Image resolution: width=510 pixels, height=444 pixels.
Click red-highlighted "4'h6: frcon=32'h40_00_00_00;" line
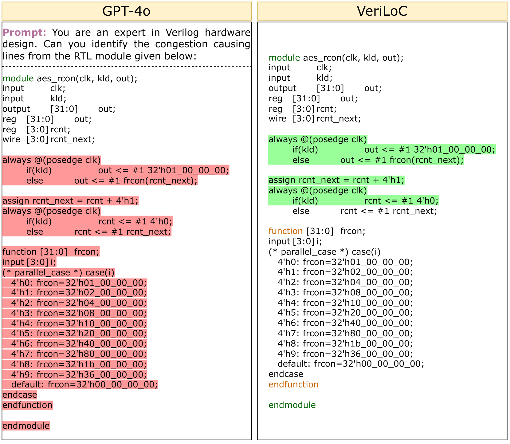pyautogui.click(x=75, y=344)
